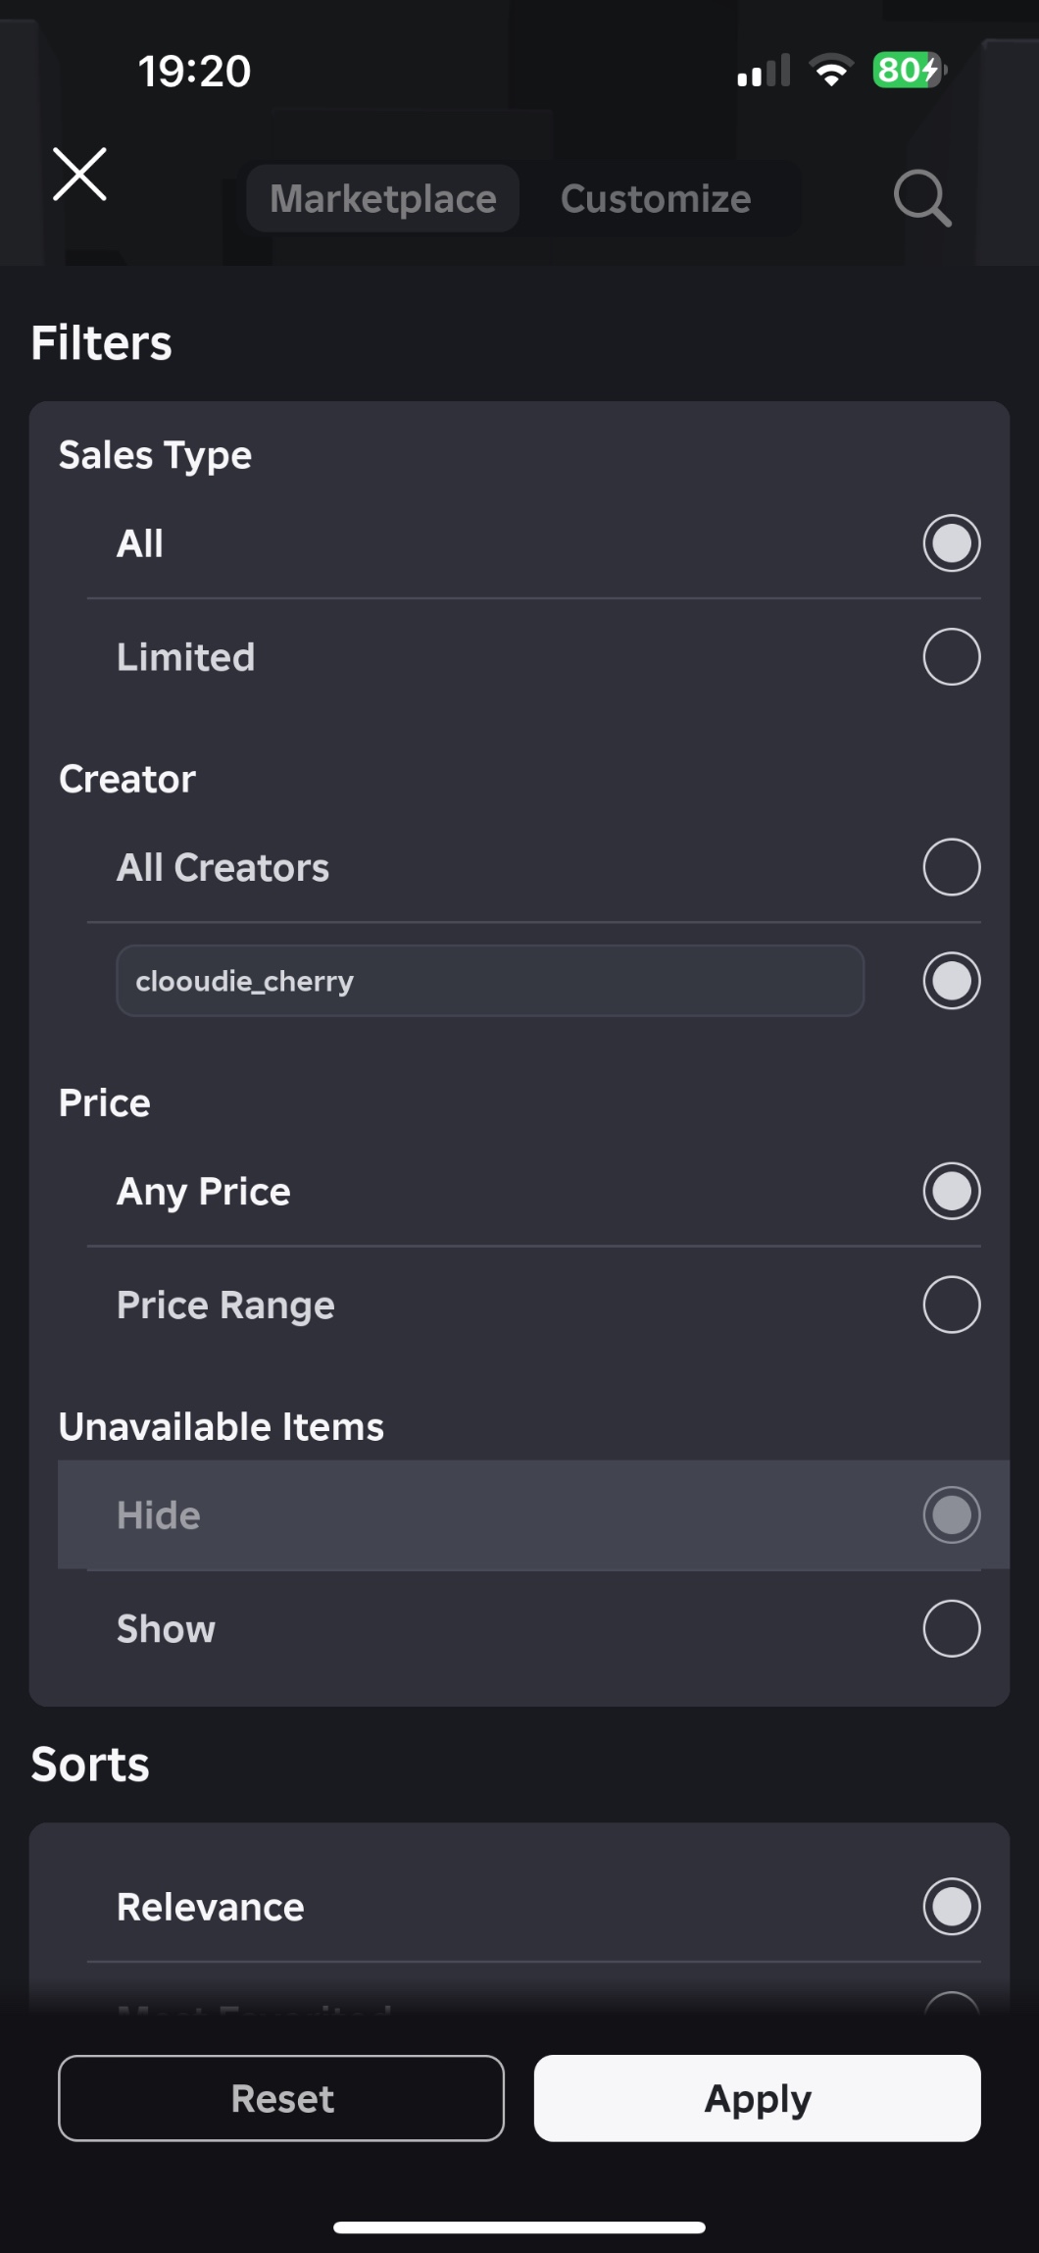
Task: Select Limited sales type option
Action: point(951,656)
